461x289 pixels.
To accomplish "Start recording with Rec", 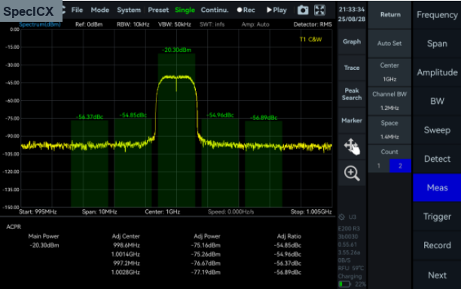I will [246, 10].
